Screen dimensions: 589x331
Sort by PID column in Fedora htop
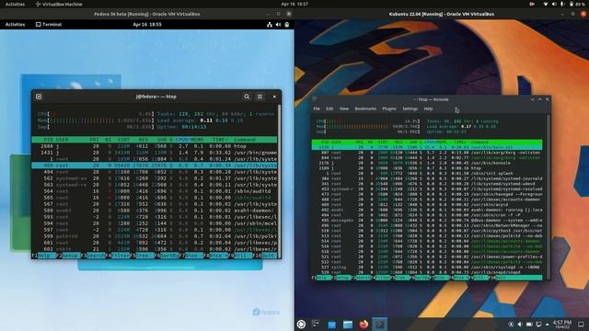click(x=49, y=140)
